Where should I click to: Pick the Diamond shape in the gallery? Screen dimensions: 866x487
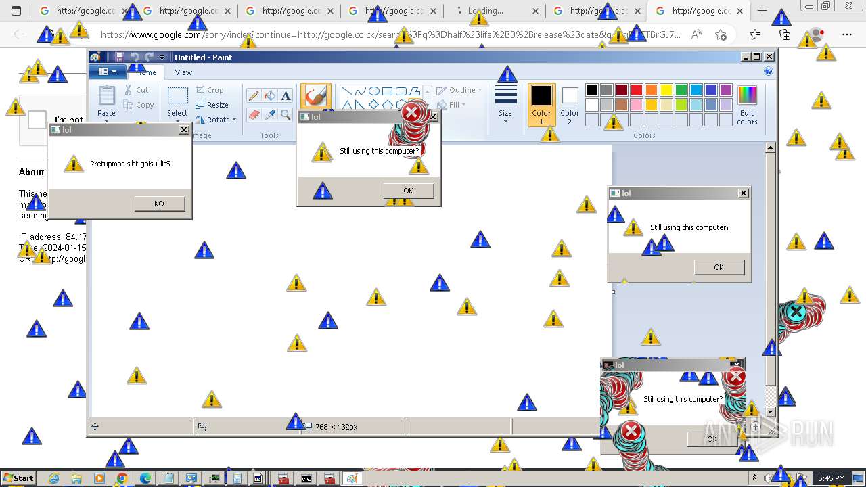373,105
